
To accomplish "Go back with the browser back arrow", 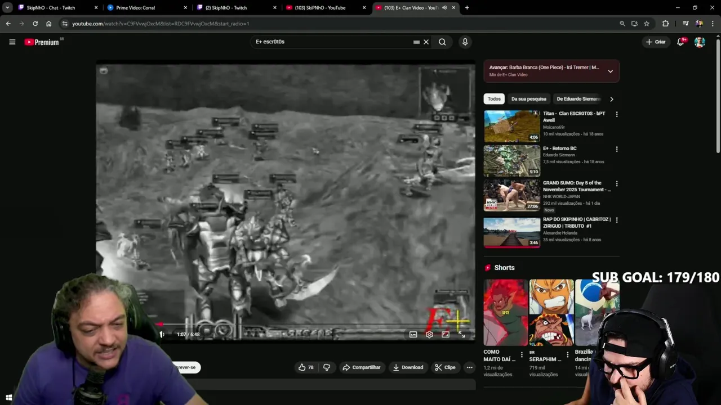I will click(8, 24).
